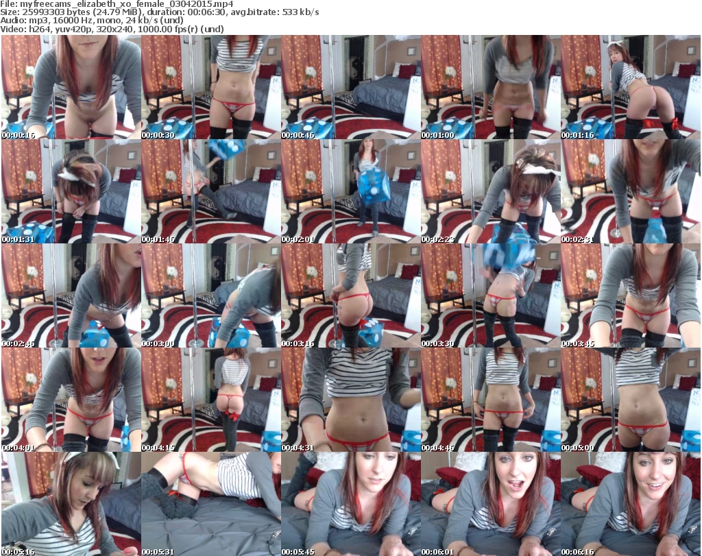Viewport: 702px width, 556px height.
Task: Select the thumbnail stamped 00:02:31
Action: [x=631, y=191]
